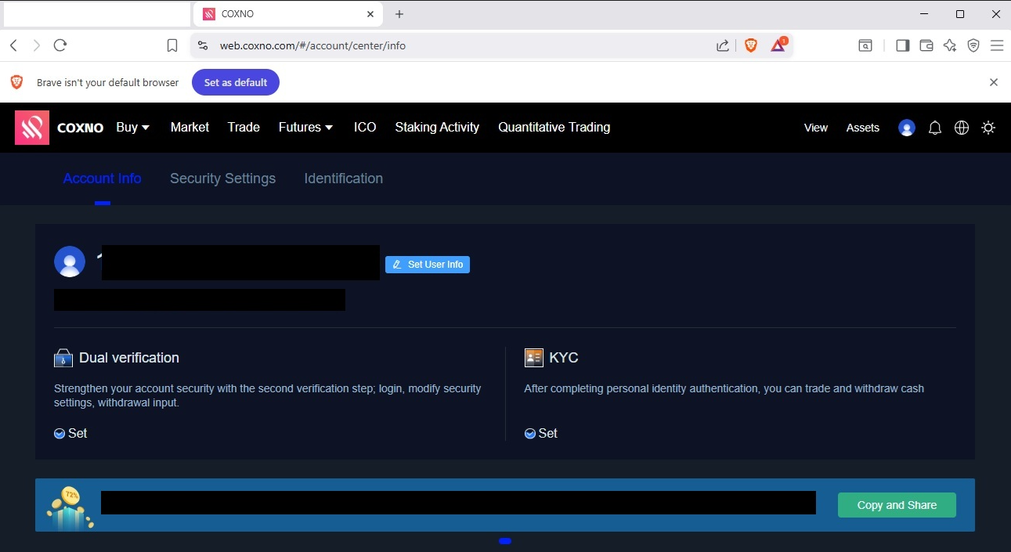
Task: Bookmark this page icon
Action: pyautogui.click(x=172, y=45)
